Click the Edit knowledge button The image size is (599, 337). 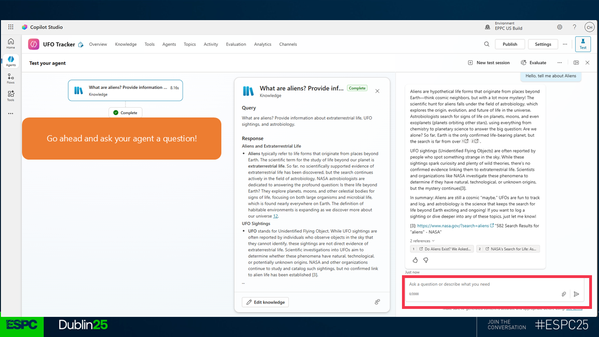[265, 302]
